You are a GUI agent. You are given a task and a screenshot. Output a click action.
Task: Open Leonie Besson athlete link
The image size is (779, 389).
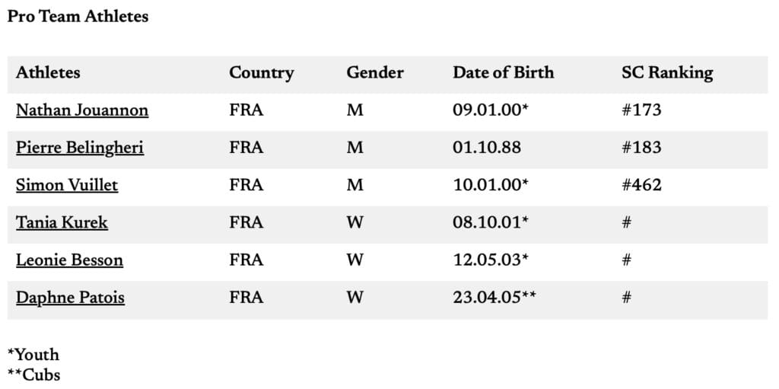click(69, 260)
